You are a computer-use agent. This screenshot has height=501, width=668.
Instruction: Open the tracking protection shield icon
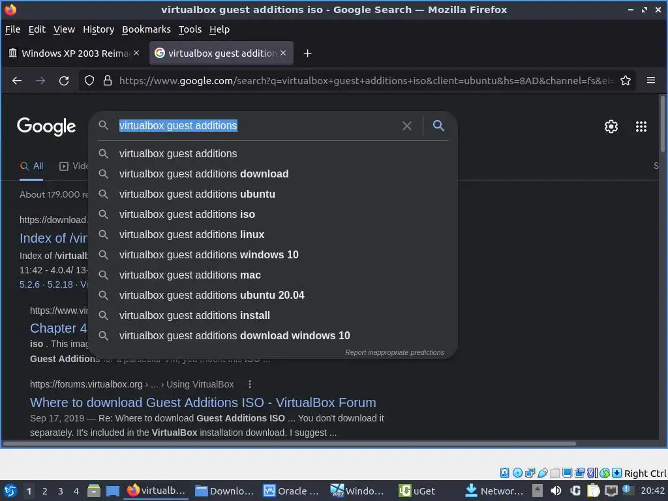tap(89, 80)
